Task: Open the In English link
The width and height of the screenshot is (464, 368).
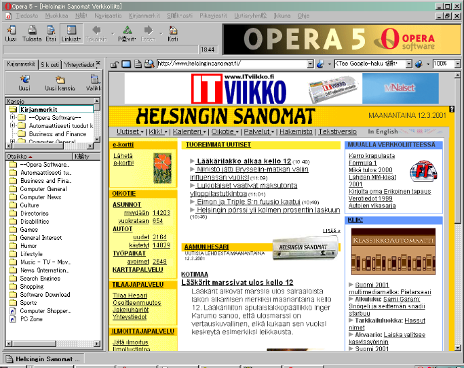Action: [383, 131]
